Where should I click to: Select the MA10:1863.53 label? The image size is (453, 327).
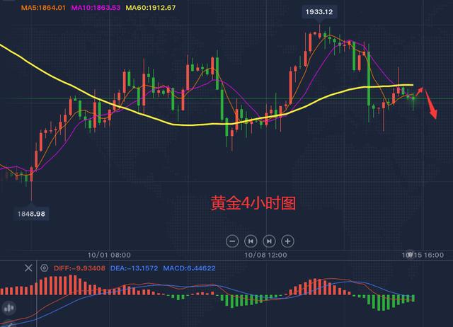point(96,8)
